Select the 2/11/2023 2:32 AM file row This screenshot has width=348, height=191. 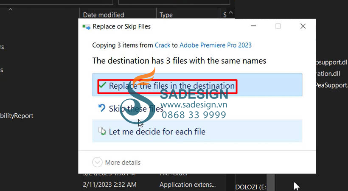tap(109, 185)
